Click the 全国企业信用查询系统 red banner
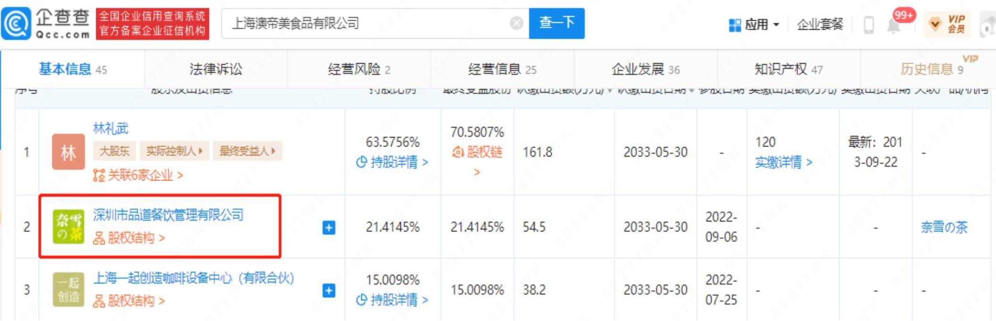996x321 pixels. (x=152, y=24)
